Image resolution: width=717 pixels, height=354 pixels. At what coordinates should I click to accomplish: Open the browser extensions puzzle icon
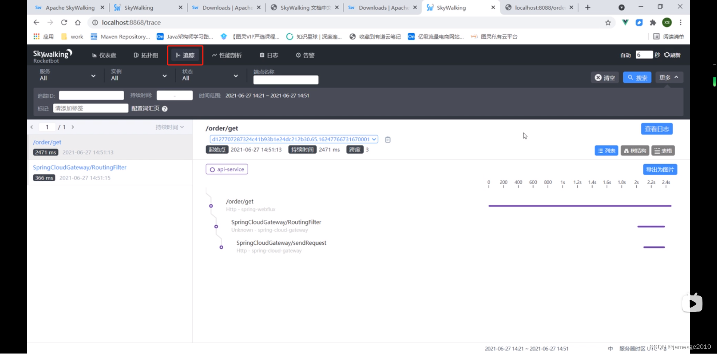653,23
